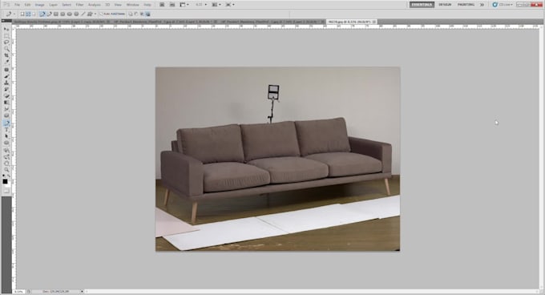The height and width of the screenshot is (295, 545).
Task: Choose the Line tool in the options bar
Action: click(x=83, y=14)
